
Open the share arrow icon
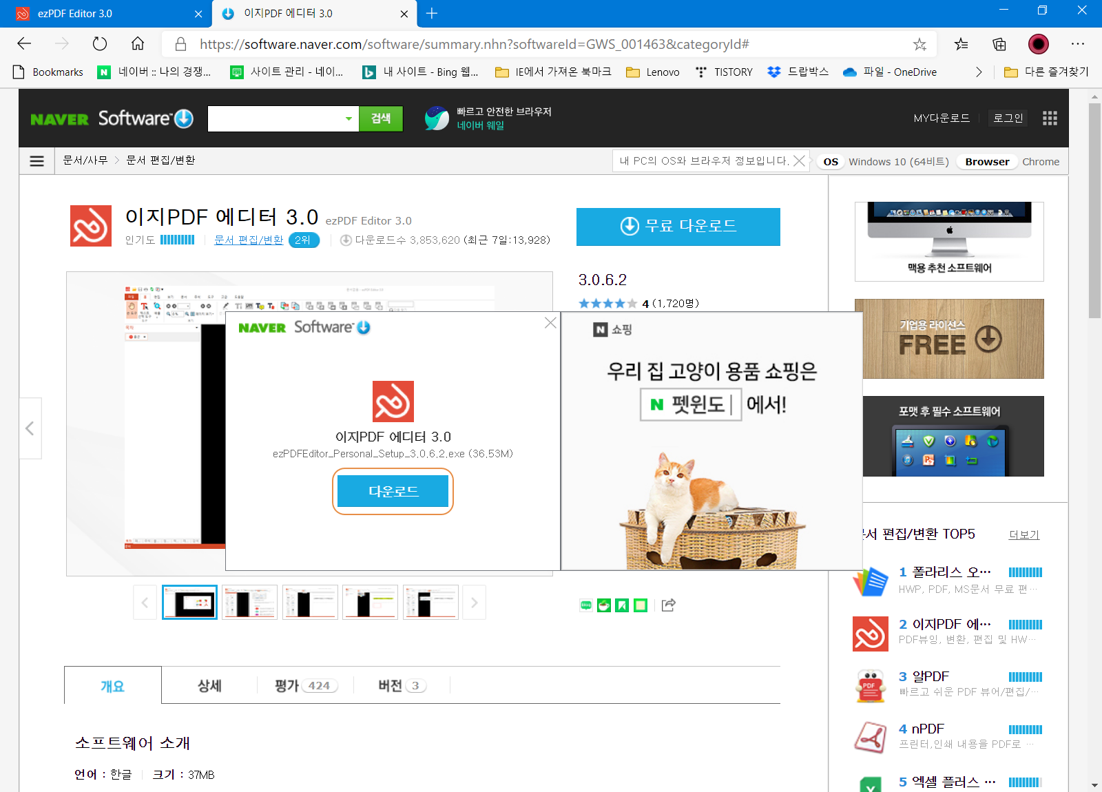tap(668, 605)
